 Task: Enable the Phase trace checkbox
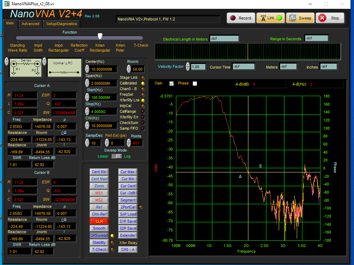coord(195,83)
